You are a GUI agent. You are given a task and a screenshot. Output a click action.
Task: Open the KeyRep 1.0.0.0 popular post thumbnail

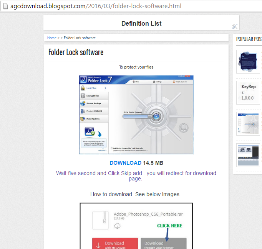pyautogui.click(x=248, y=93)
